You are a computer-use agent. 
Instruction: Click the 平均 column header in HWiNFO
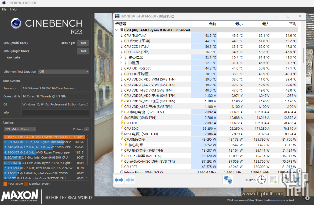[x=284, y=24]
